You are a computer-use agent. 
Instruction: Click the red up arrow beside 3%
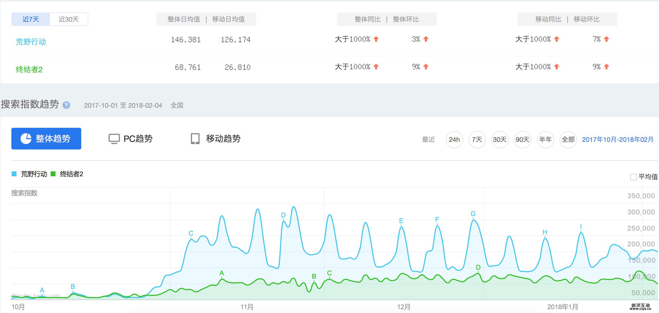[x=426, y=39]
